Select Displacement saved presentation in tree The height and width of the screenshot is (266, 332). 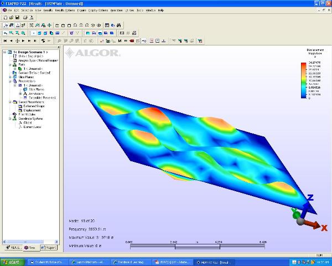point(30,110)
